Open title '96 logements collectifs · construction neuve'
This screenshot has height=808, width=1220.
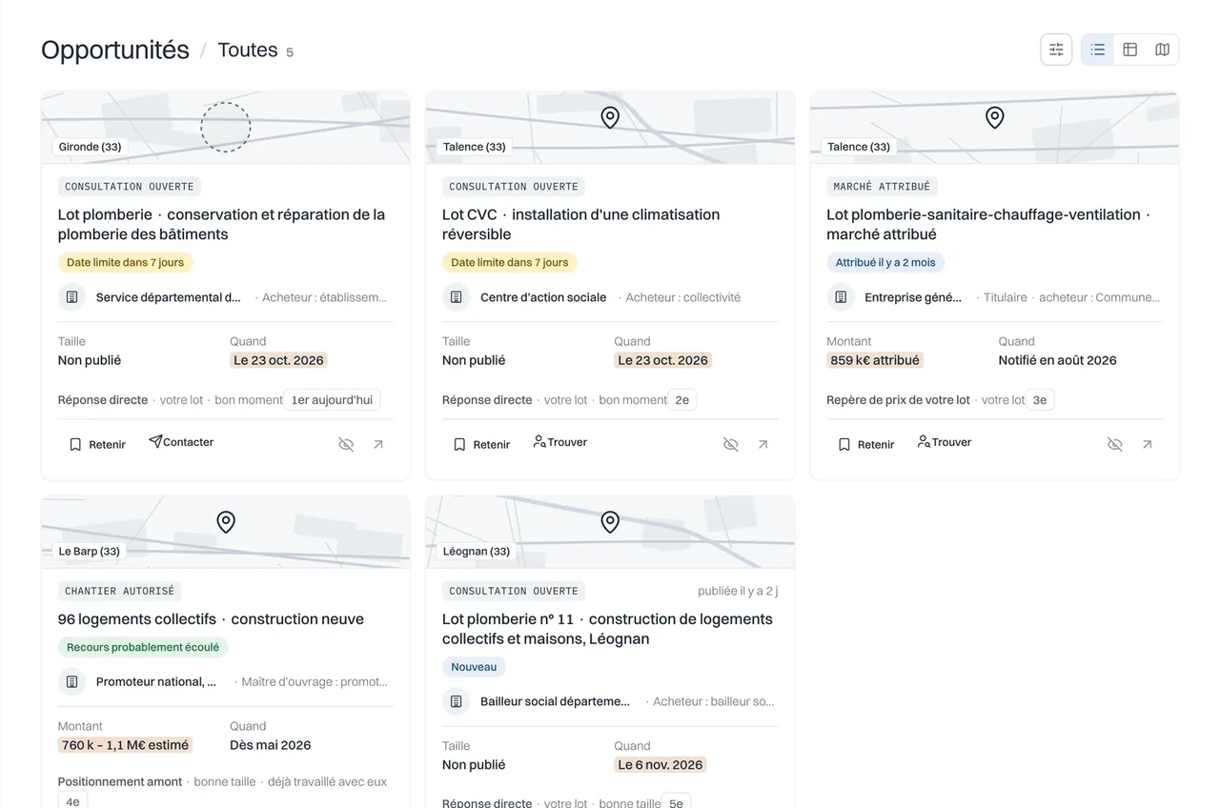pos(211,619)
